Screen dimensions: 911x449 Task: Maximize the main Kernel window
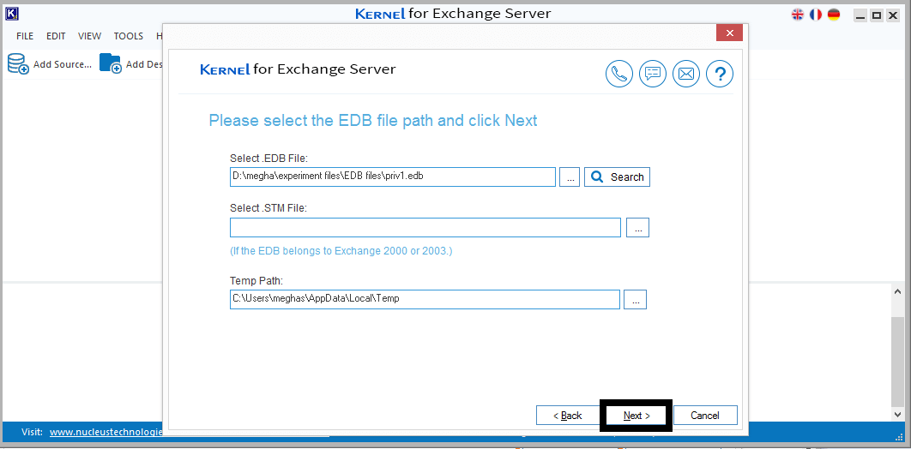click(877, 15)
